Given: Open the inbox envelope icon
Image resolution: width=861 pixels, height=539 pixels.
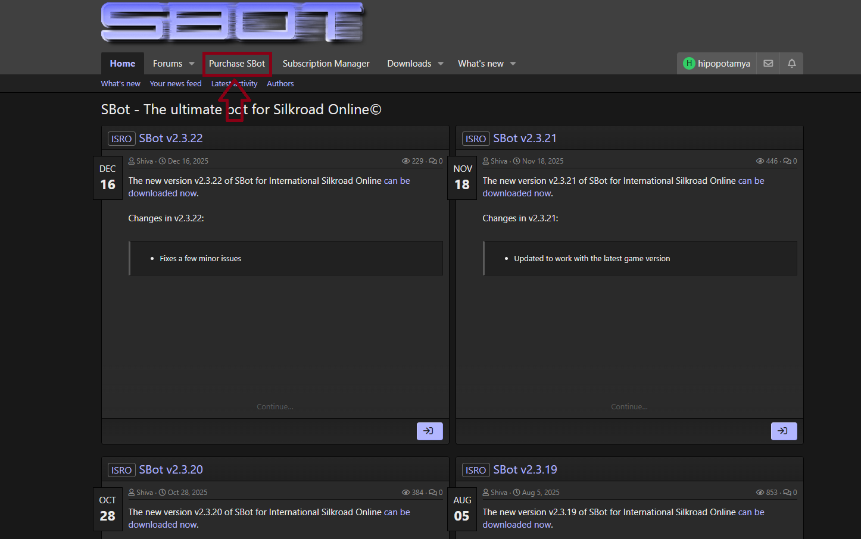Looking at the screenshot, I should click(x=768, y=64).
